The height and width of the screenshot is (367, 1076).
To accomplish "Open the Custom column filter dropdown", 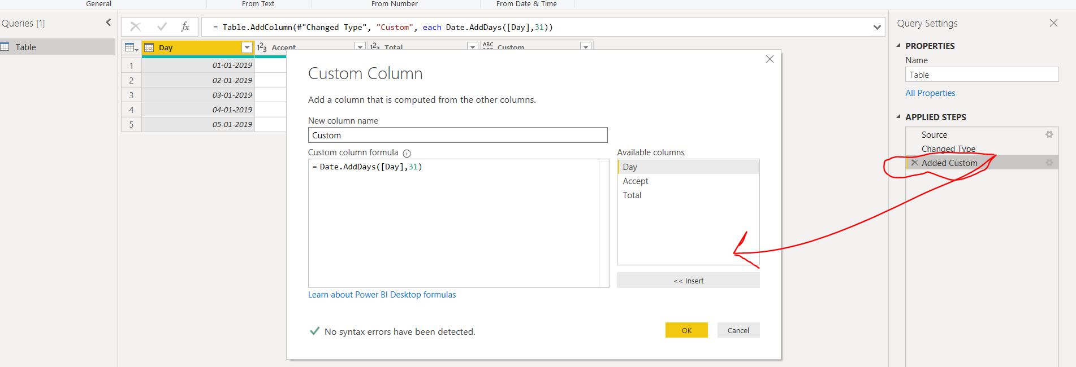I will 586,47.
